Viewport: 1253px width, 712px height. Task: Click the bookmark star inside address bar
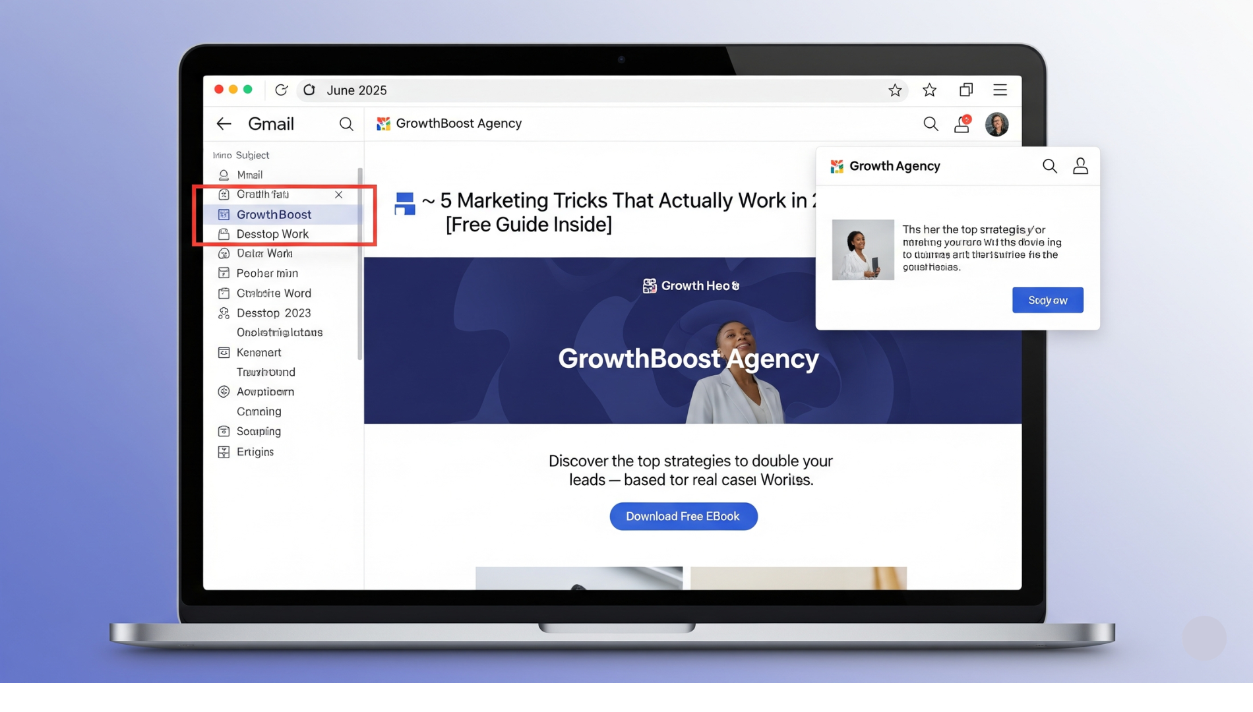894,90
